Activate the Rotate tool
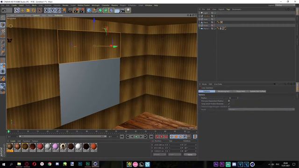 (x=34, y=10)
